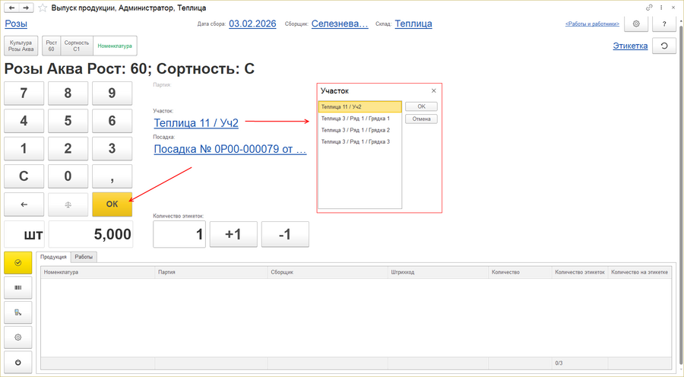Open Посадка № 0Р00-000079 link
This screenshot has height=377, width=684.
(x=230, y=149)
